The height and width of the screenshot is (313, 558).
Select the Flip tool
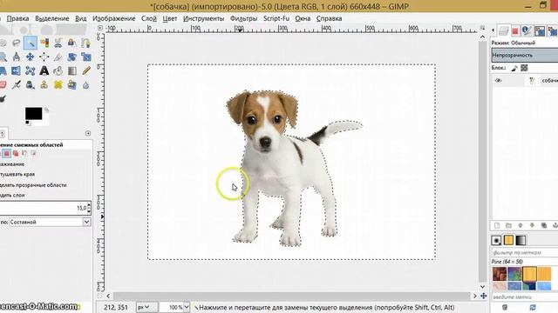[x=17, y=70]
